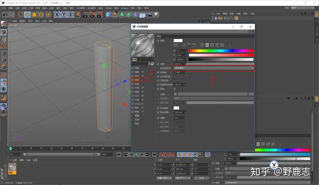This screenshot has height=185, width=319.
Task: Click the refraction index input field
Action: (x=180, y=72)
